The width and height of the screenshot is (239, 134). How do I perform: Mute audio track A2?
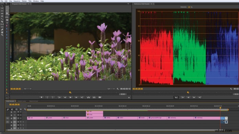tap(21, 125)
